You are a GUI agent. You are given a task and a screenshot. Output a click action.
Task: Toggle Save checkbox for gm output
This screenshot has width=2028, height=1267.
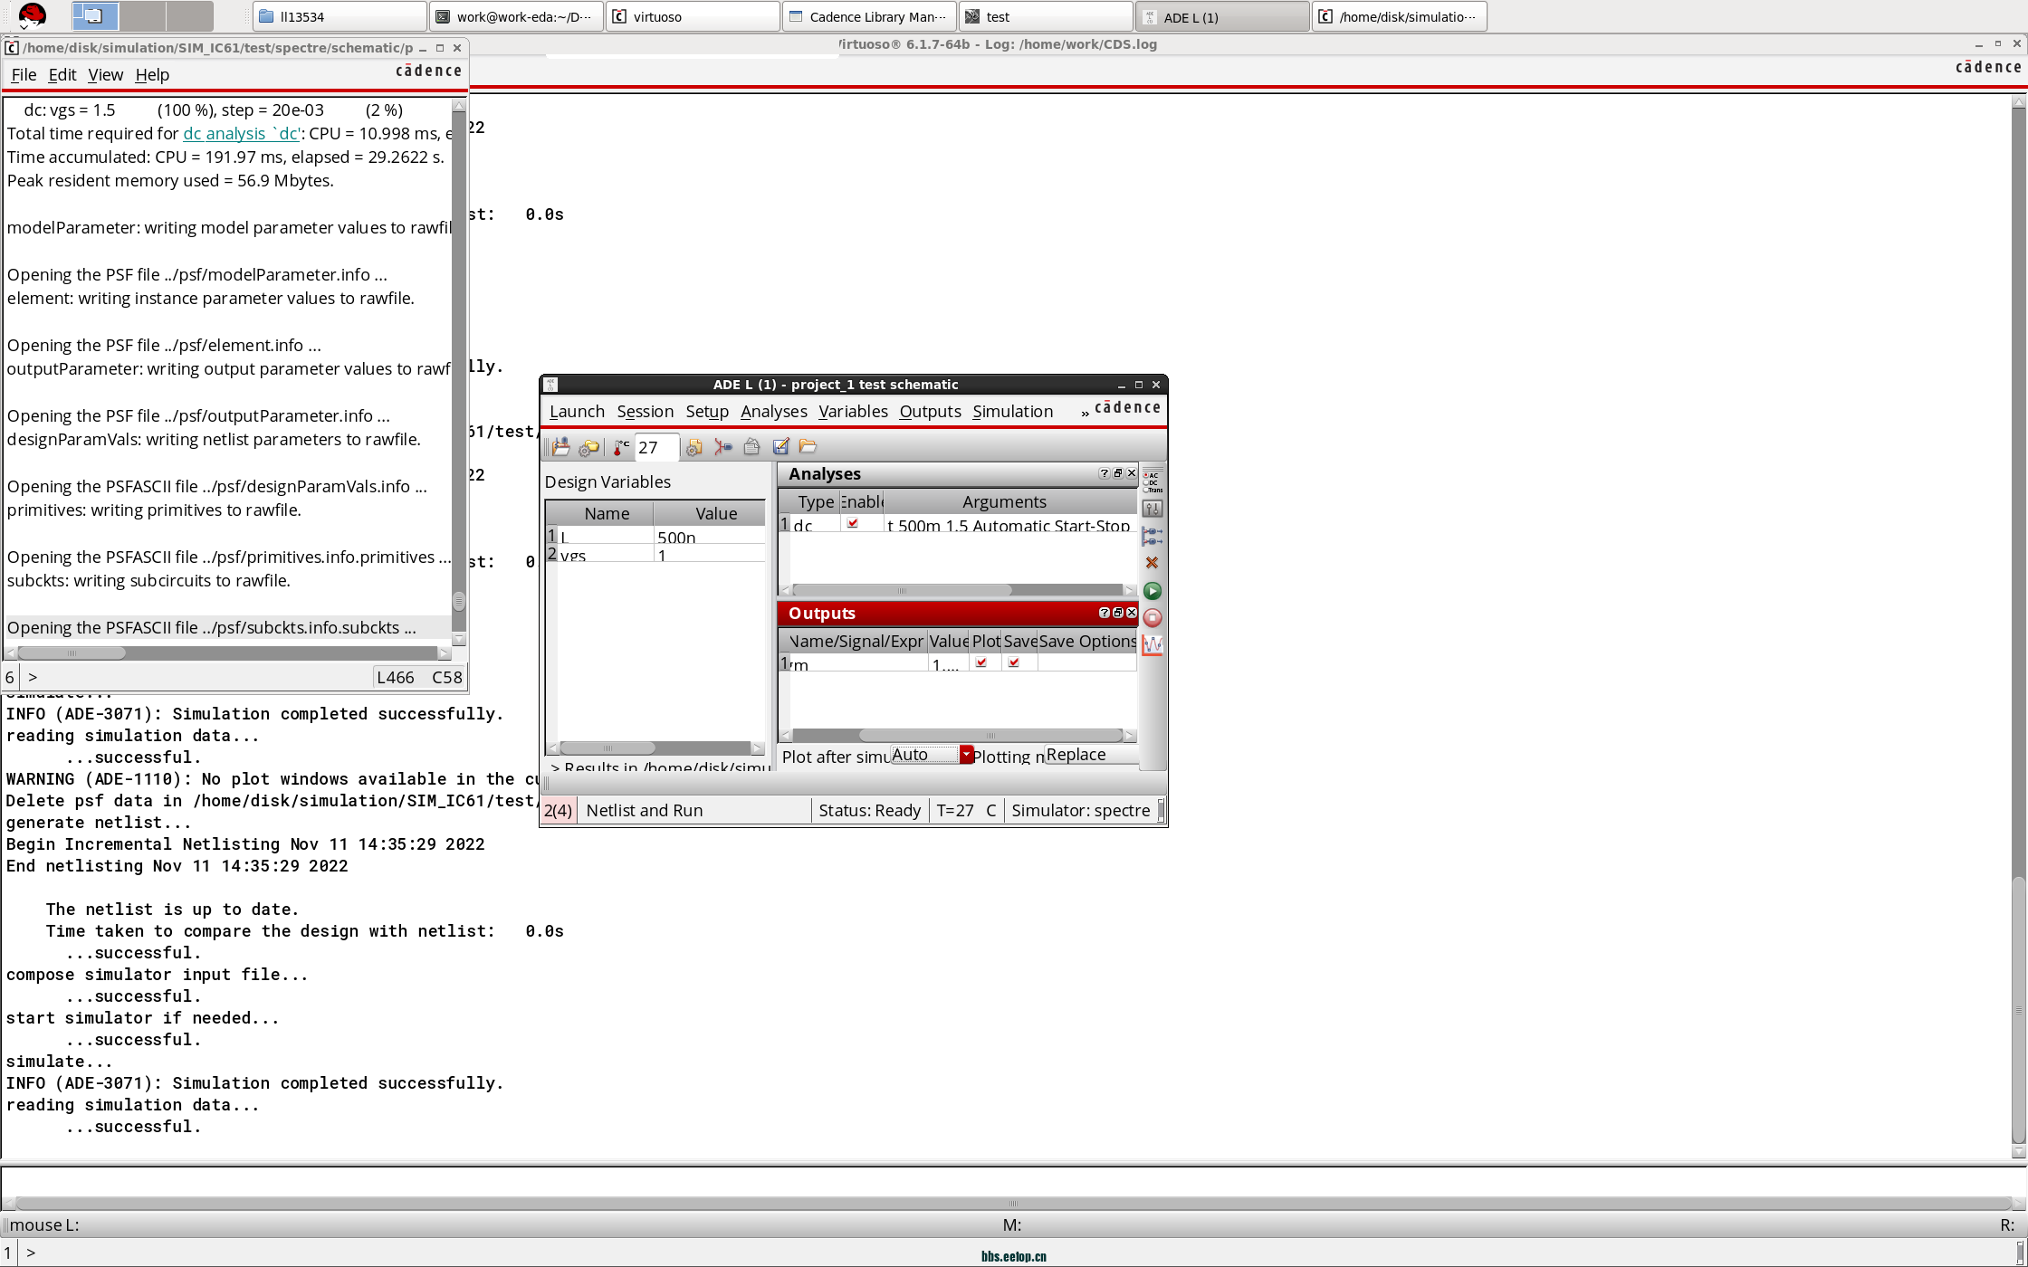click(1014, 662)
